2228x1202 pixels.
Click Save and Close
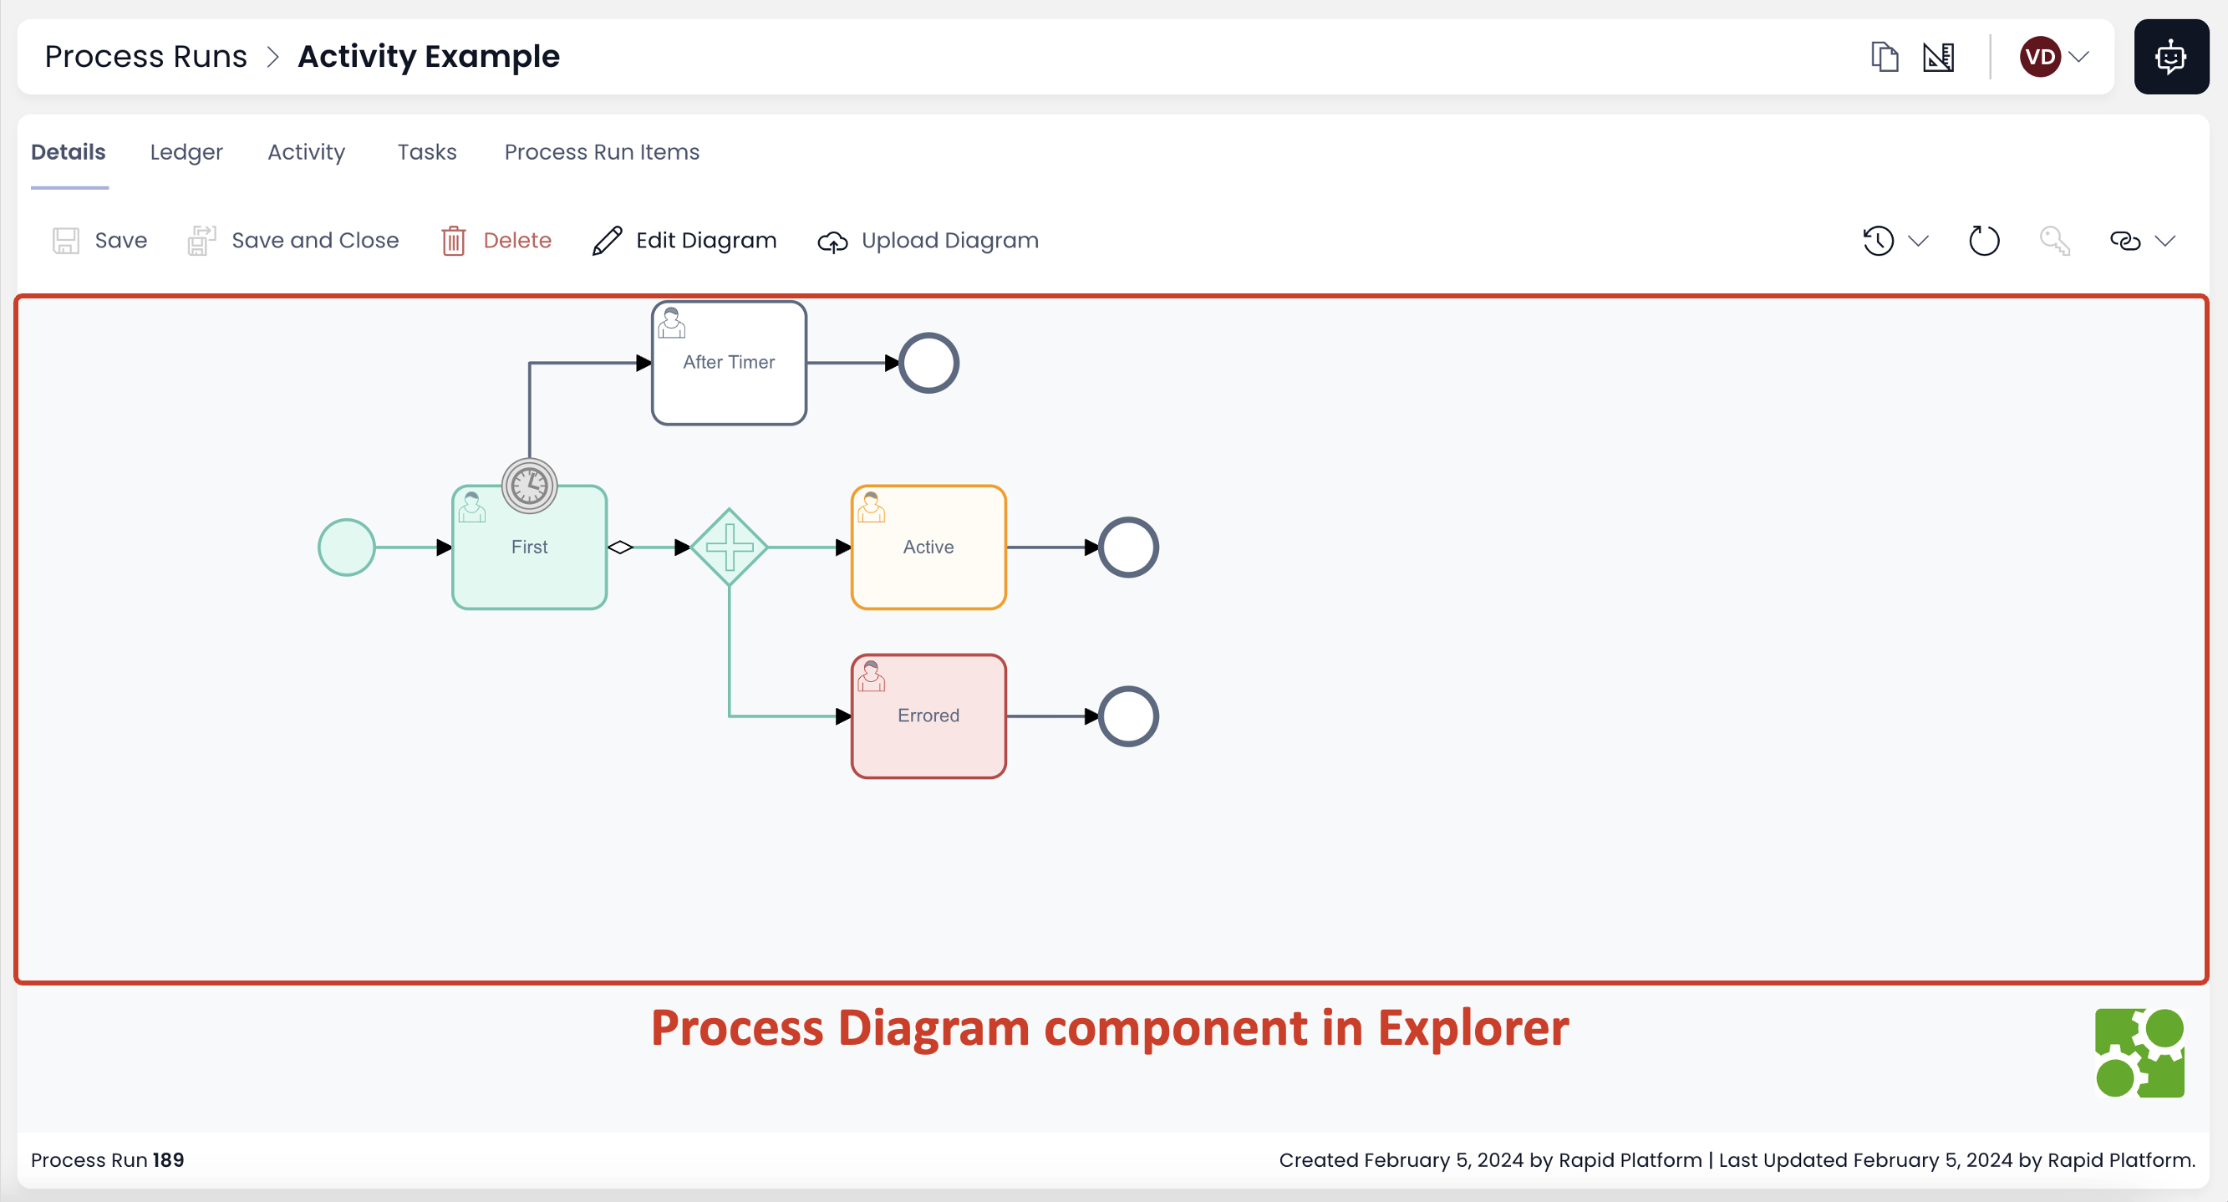tap(293, 241)
